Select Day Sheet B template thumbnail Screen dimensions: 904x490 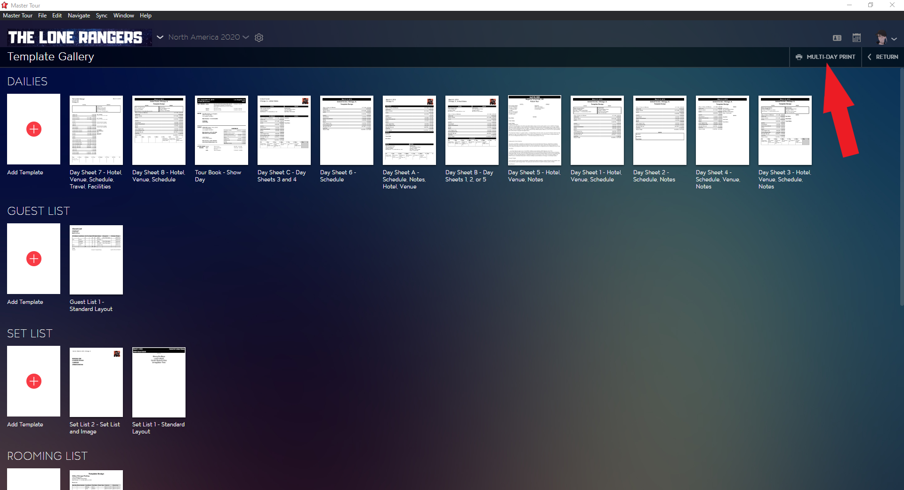pyautogui.click(x=472, y=130)
